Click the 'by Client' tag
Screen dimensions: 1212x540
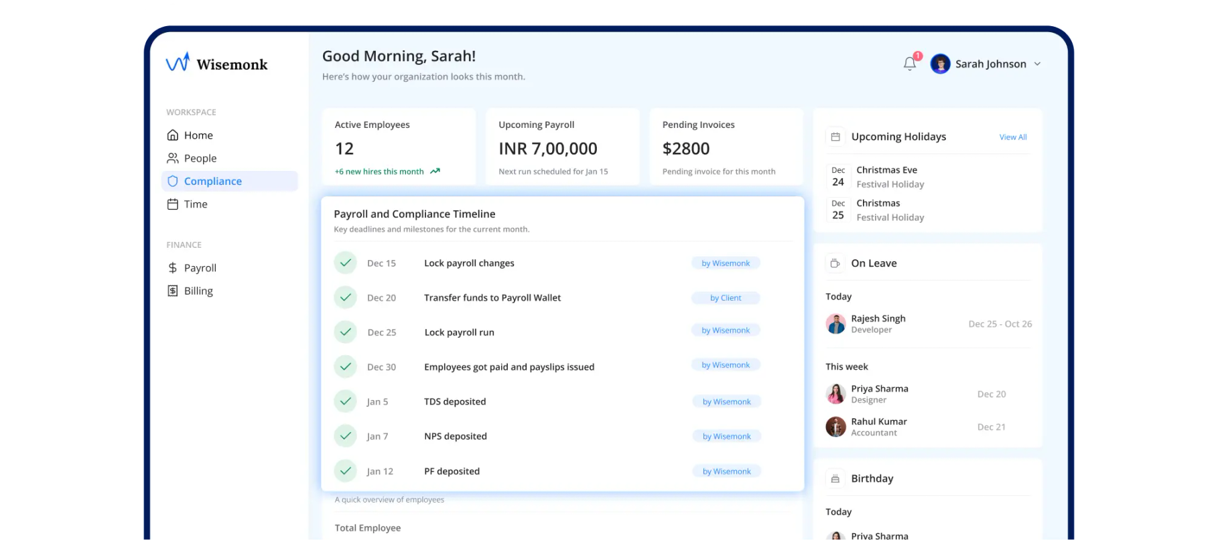(726, 297)
